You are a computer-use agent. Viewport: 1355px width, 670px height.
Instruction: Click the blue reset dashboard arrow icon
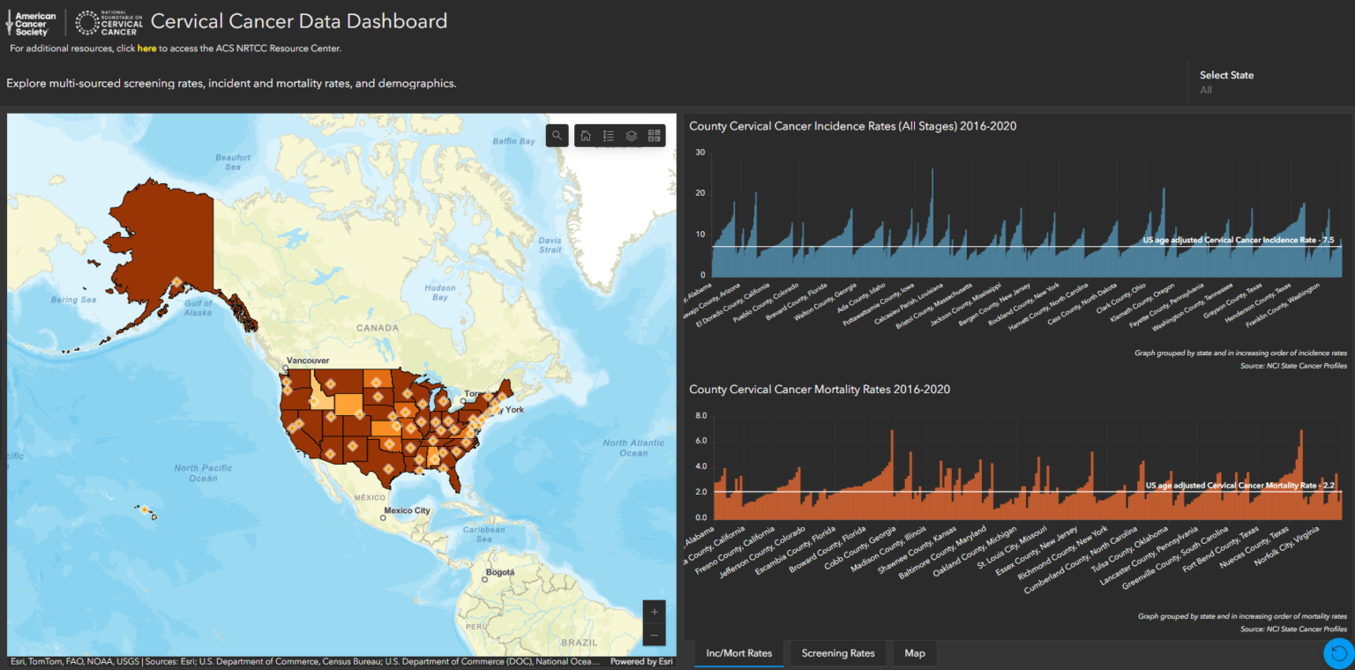click(1337, 653)
